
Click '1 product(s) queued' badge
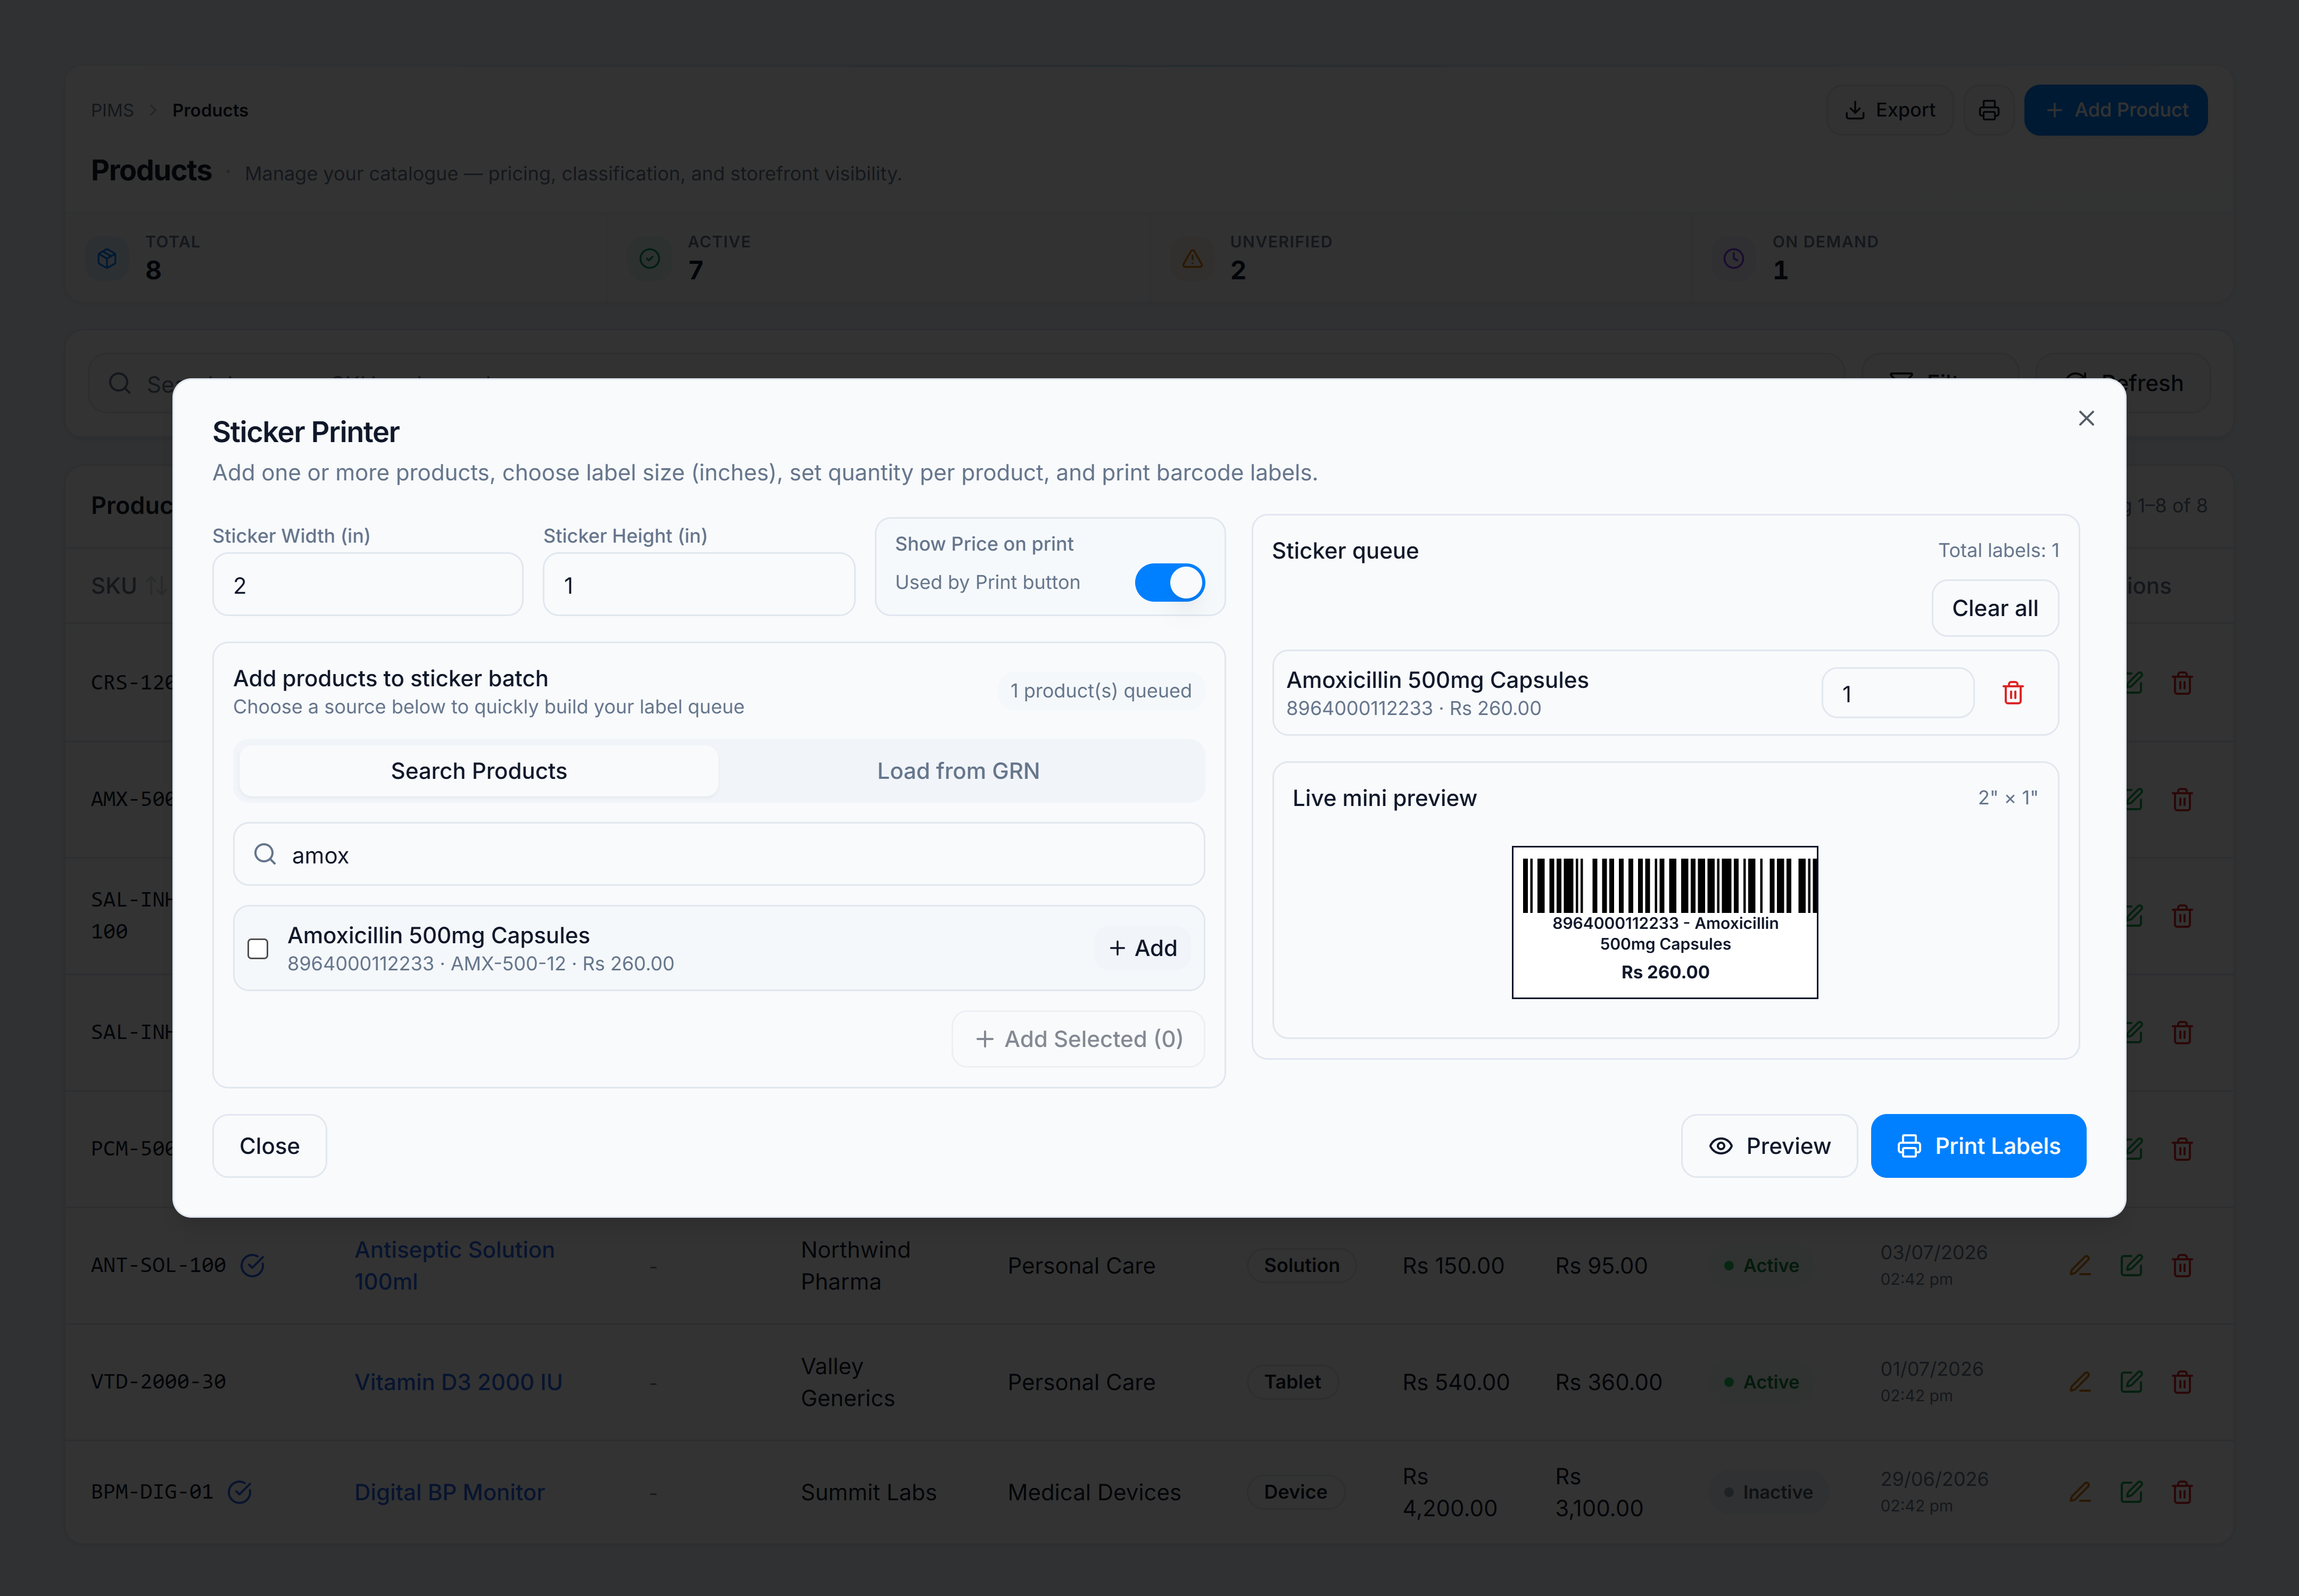point(1101,691)
